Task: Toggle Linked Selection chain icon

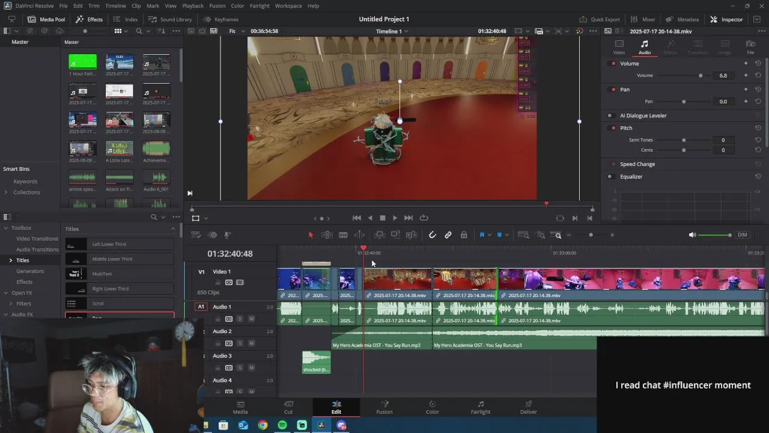Action: pos(448,235)
